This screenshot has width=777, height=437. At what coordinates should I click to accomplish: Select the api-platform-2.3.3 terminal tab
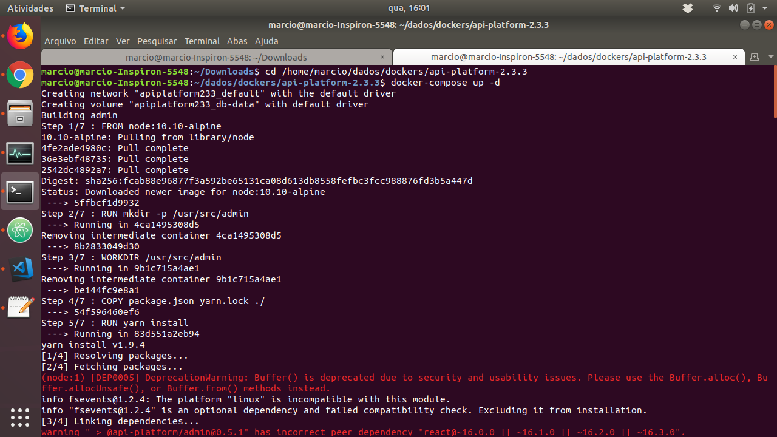(569, 57)
